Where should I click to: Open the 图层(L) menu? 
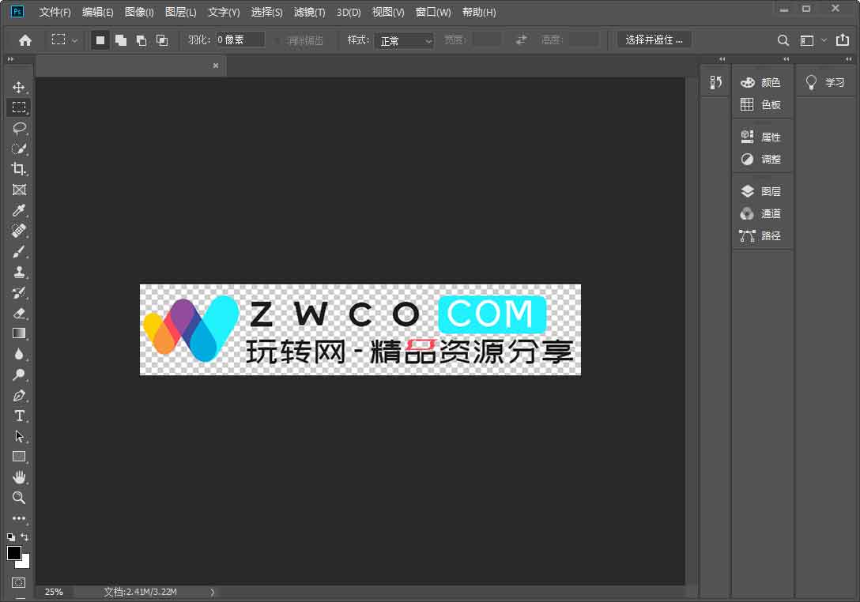click(x=181, y=13)
